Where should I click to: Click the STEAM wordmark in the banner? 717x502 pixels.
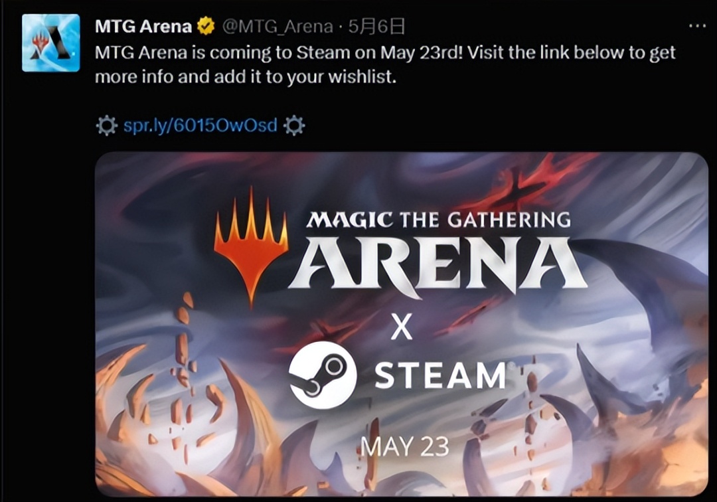440,375
